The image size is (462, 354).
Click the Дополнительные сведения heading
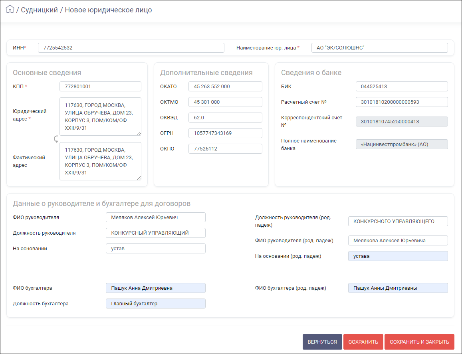206,73
